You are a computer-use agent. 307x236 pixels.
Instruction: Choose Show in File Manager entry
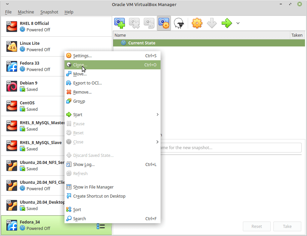click(113, 187)
